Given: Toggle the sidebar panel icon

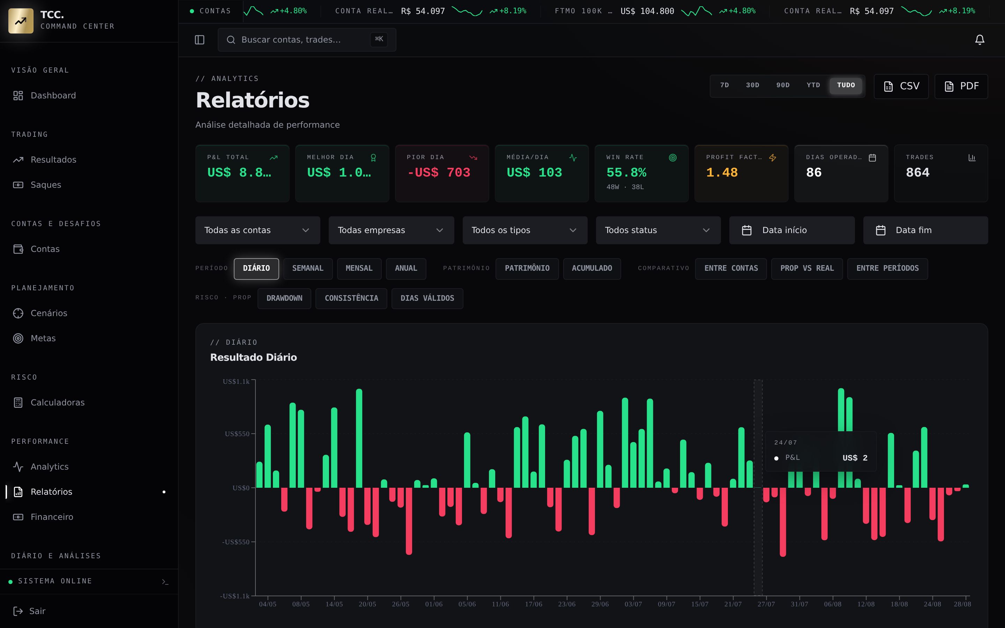Looking at the screenshot, I should click(x=199, y=40).
